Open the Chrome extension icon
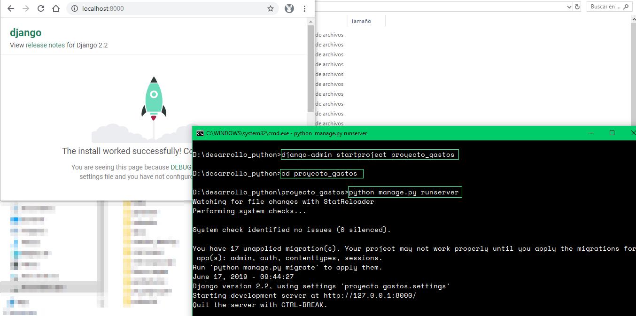Screen dimensions: 636x316 289,8
